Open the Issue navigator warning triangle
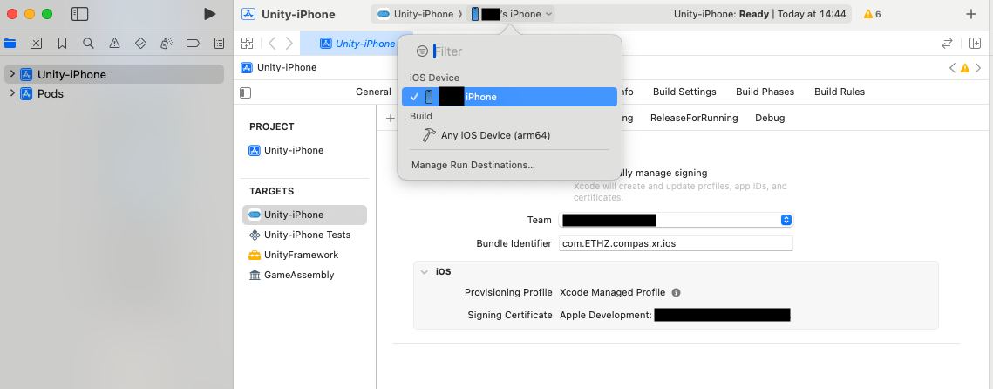Screen dimensions: 993x389 (114, 43)
